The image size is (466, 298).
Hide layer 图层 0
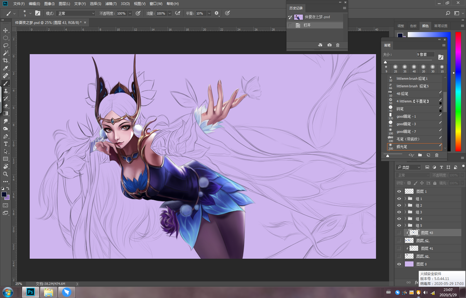399,264
